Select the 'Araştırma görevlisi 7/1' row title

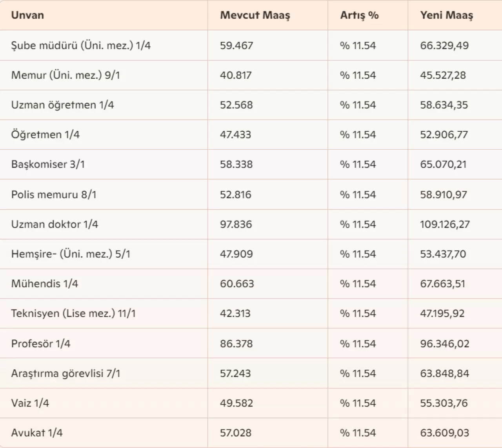tap(65, 374)
